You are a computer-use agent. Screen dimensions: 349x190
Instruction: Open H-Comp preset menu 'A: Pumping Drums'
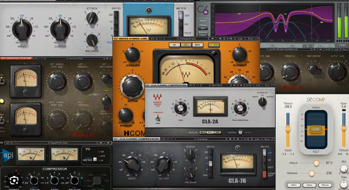click(x=186, y=39)
